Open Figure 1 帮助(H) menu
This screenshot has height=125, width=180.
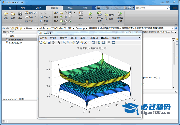116,38
